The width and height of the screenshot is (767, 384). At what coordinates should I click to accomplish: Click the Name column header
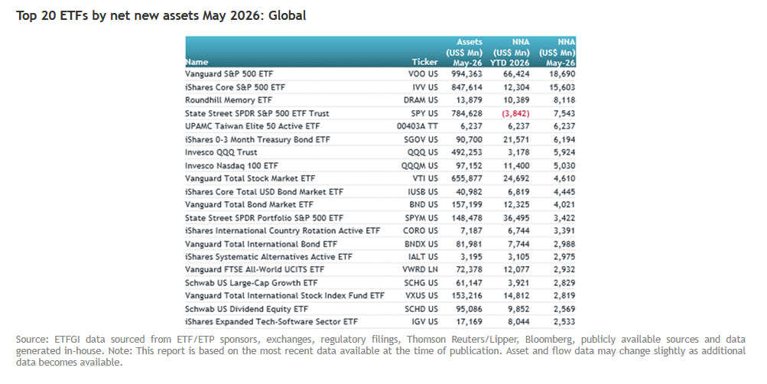click(x=197, y=62)
